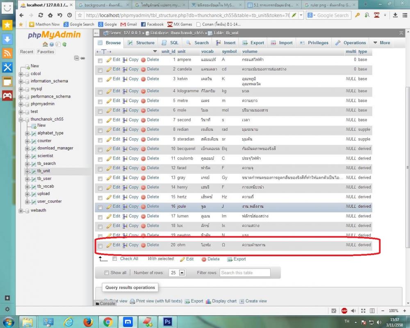
Task: Collapse all tree items in navigation panel
Action: [x=77, y=58]
